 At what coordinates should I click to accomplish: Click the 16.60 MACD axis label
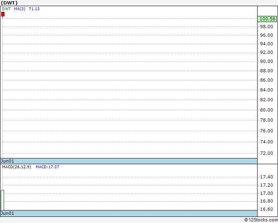(x=267, y=209)
